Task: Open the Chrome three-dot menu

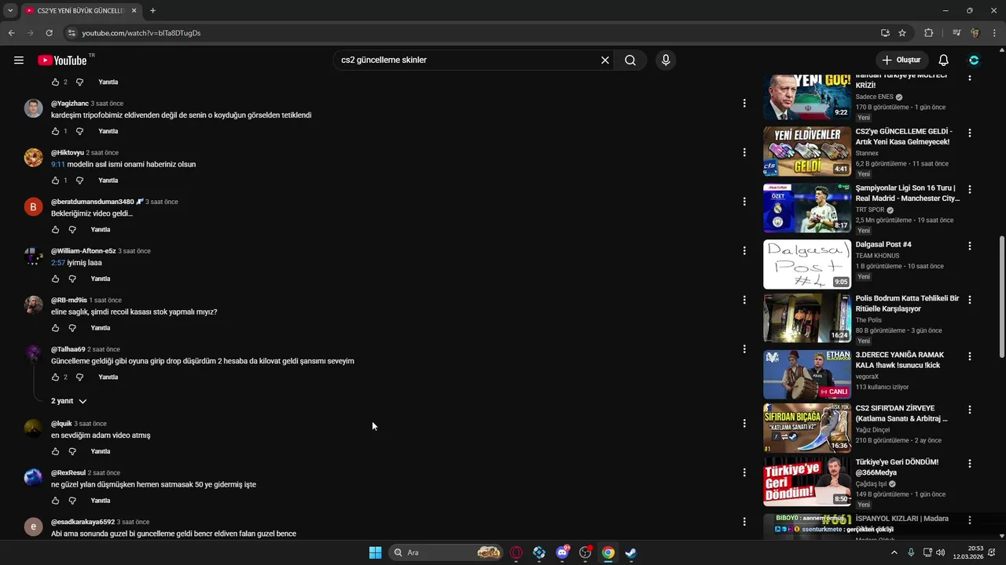Action: [994, 33]
